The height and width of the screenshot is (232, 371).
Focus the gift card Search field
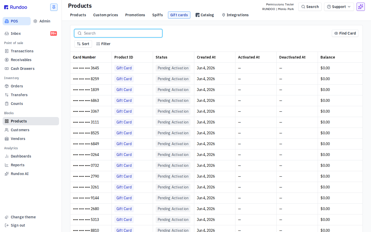pos(118,33)
